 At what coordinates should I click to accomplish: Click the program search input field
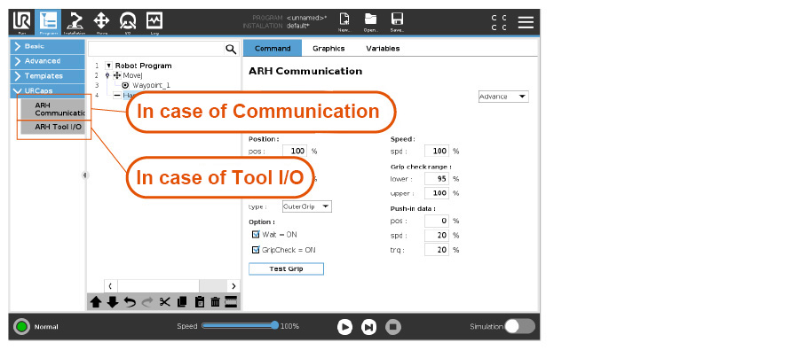point(156,49)
